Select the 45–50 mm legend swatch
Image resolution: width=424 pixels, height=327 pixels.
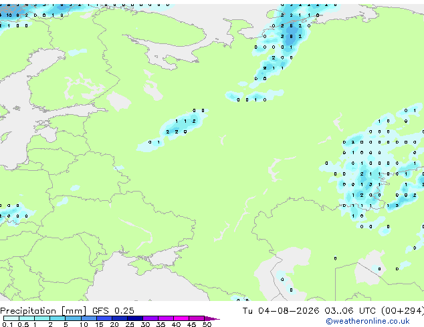pos(197,318)
